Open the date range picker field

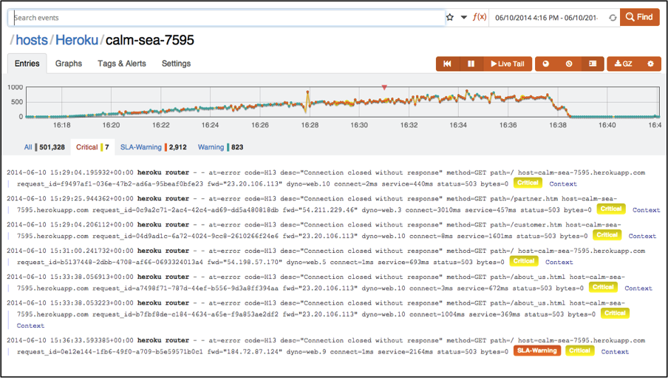pos(547,18)
